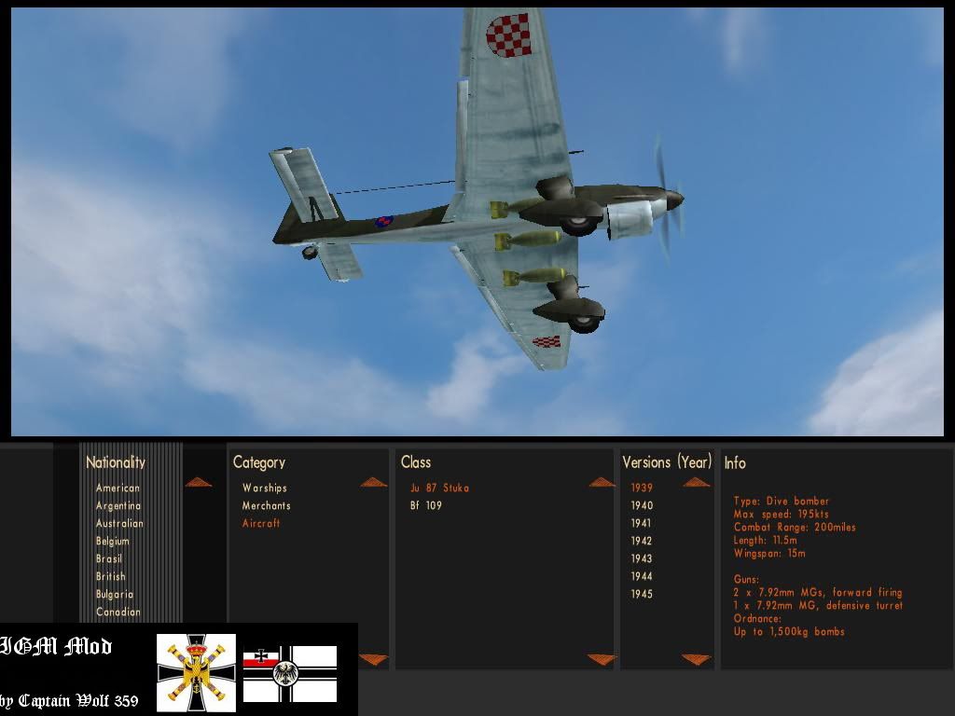Select Belgium nationality
955x716 pixels.
pyautogui.click(x=112, y=541)
